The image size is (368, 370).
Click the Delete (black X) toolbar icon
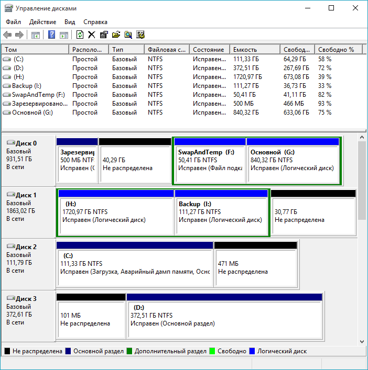pyautogui.click(x=91, y=35)
